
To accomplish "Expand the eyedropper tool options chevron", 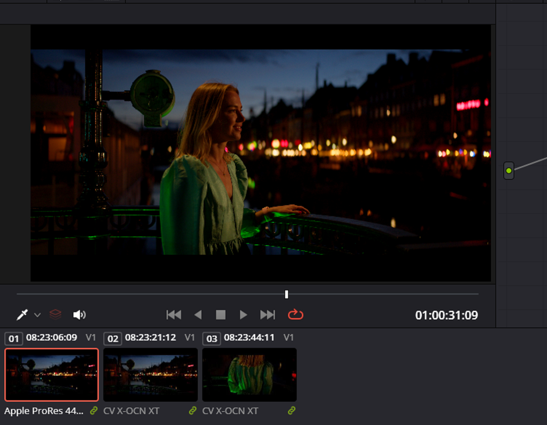I will point(37,315).
